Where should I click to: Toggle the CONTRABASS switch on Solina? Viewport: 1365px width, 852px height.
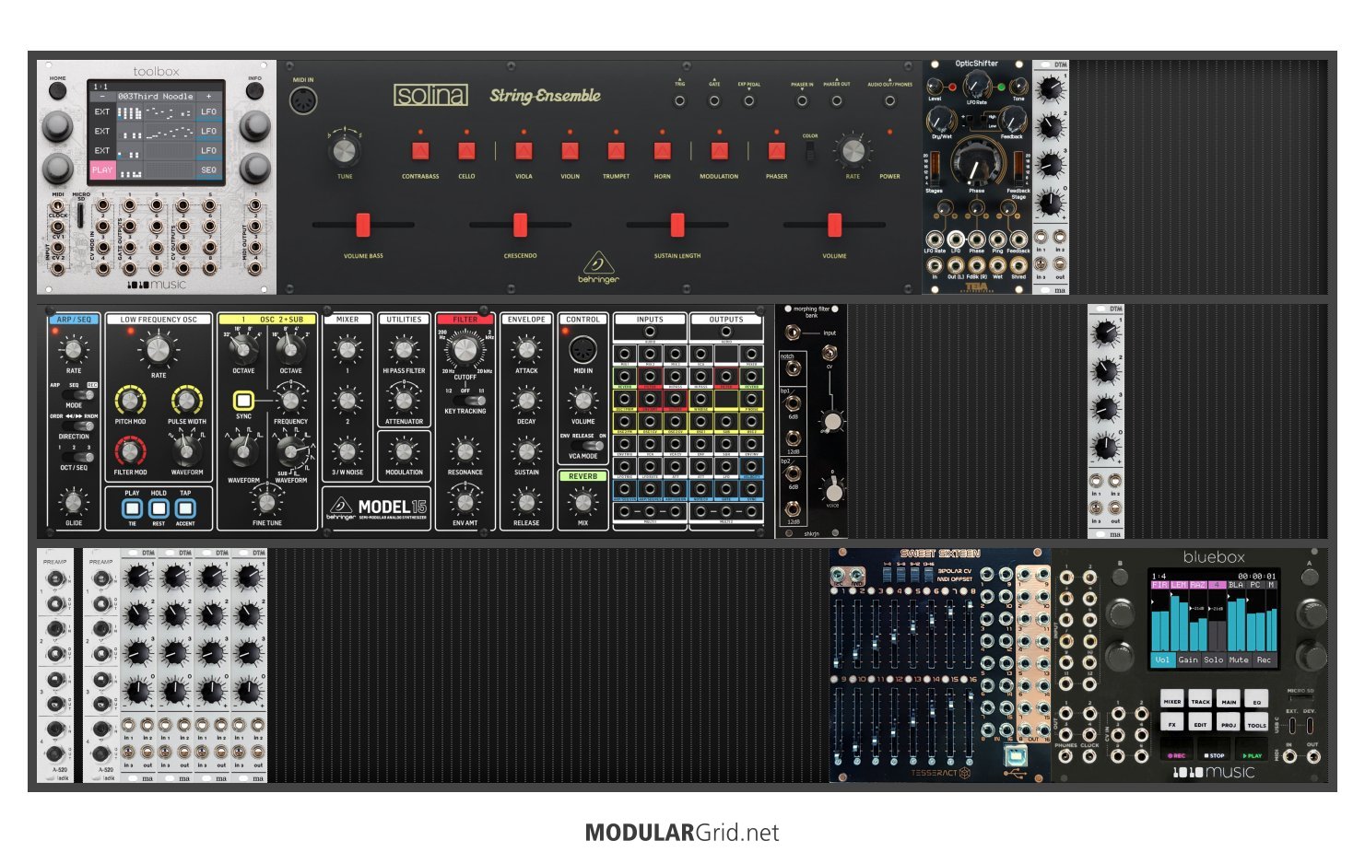click(x=420, y=150)
